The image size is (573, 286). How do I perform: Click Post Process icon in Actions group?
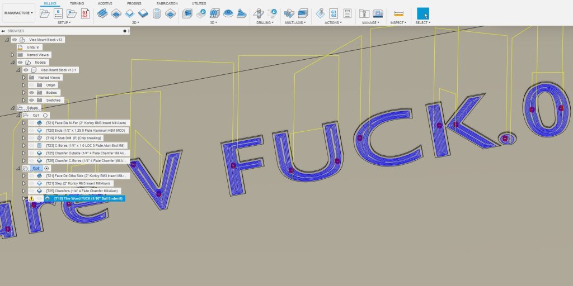pos(334,13)
